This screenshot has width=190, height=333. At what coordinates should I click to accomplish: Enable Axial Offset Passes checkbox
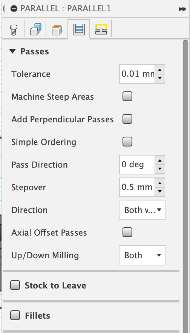(x=127, y=232)
